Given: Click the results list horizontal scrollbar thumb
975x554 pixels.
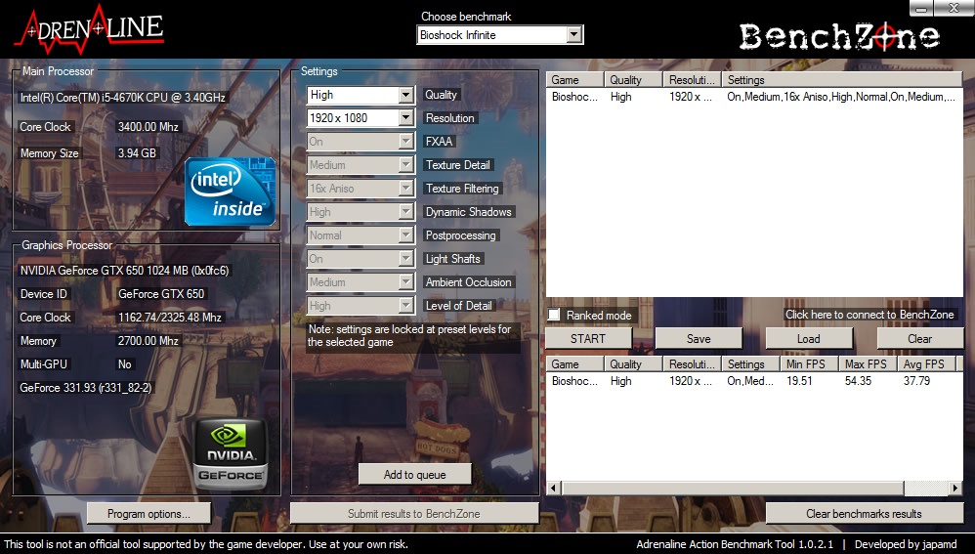Looking at the screenshot, I should (x=732, y=489).
